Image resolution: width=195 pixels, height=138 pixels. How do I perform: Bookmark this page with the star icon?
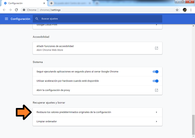click(x=177, y=10)
